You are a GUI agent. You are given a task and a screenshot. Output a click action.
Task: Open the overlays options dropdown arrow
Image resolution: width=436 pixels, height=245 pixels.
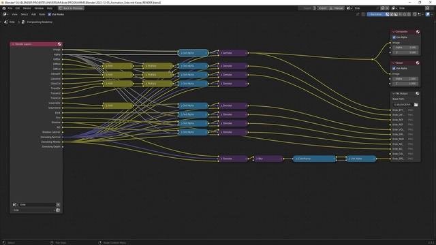[x=432, y=14]
